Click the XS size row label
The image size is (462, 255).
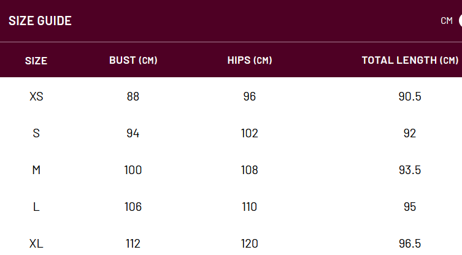click(36, 96)
